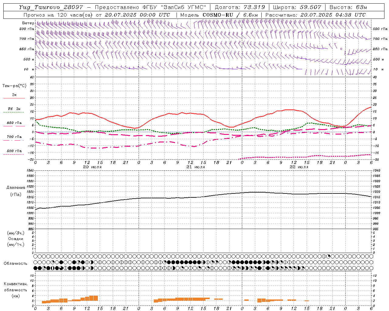Click the 22 июля date label
This screenshot has width=389, height=311.
[x=299, y=167]
